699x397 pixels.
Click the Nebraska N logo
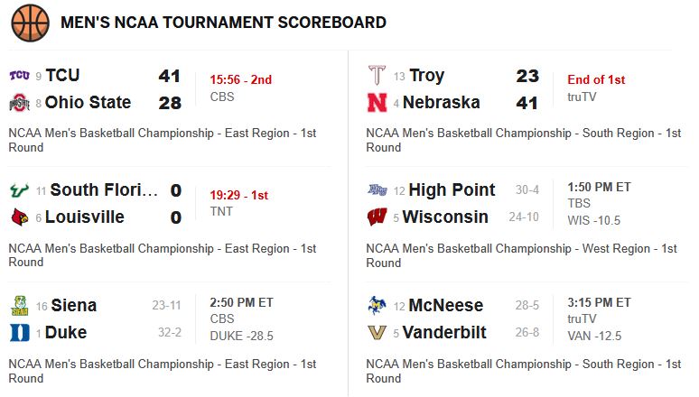377,103
